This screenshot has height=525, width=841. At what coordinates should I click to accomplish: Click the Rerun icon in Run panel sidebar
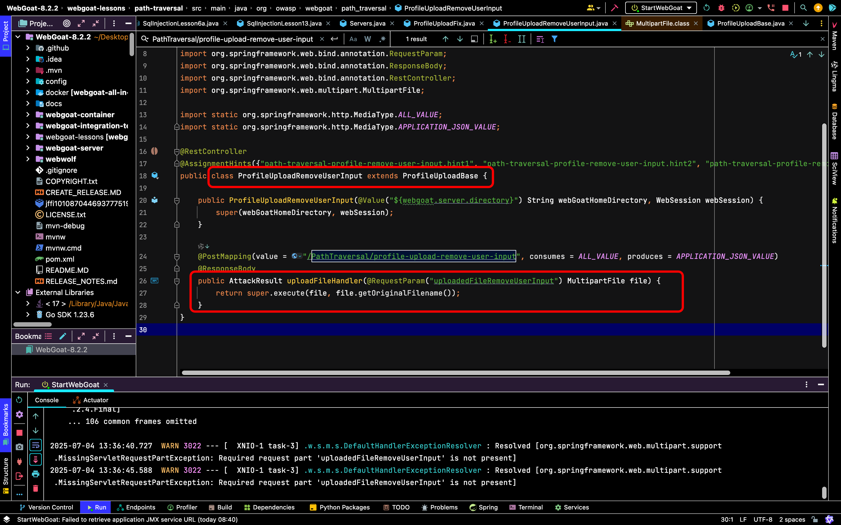pyautogui.click(x=19, y=400)
